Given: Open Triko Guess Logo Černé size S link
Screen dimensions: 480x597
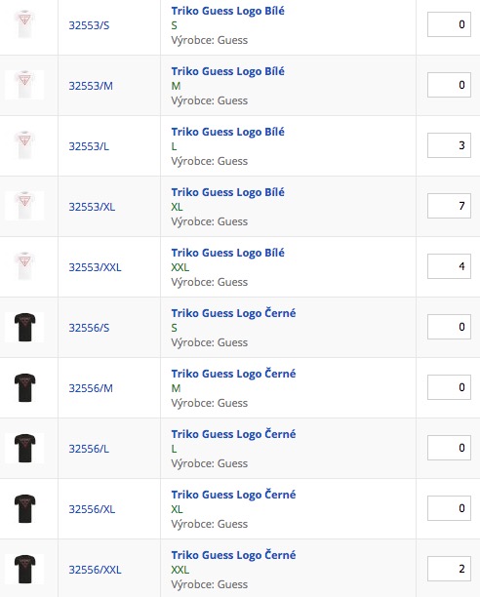Looking at the screenshot, I should pyautogui.click(x=233, y=313).
